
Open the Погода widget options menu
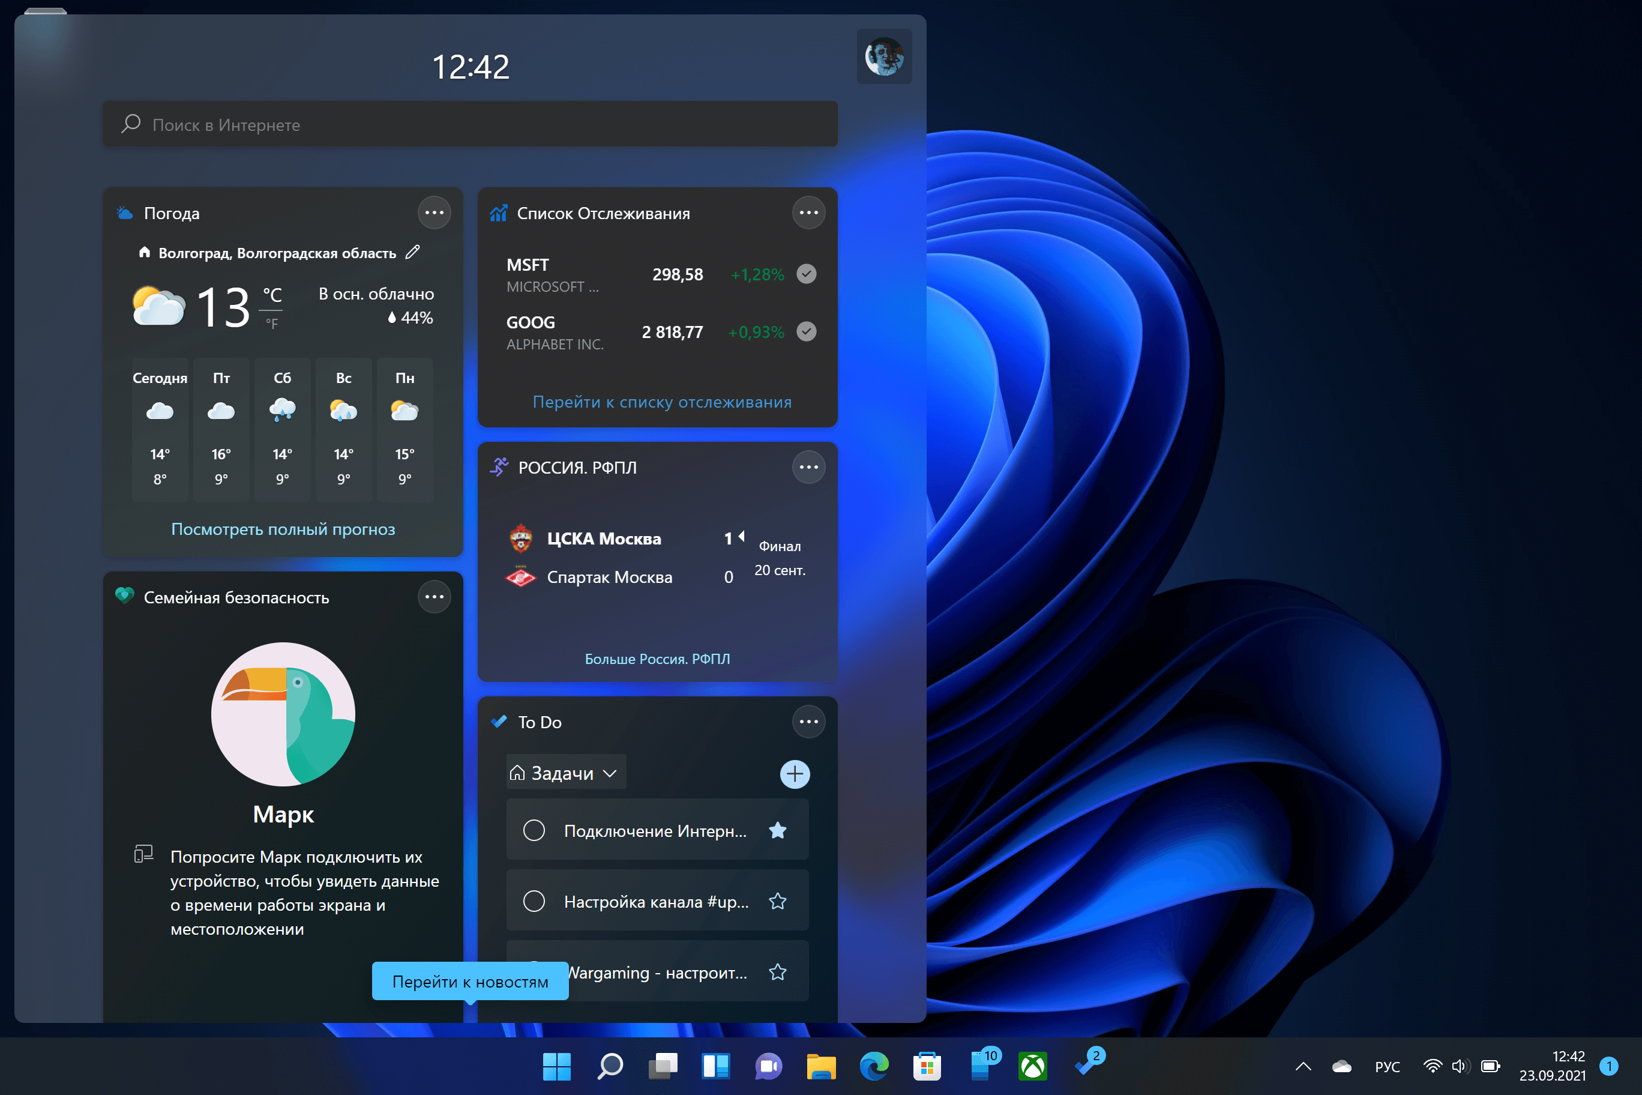coord(435,213)
